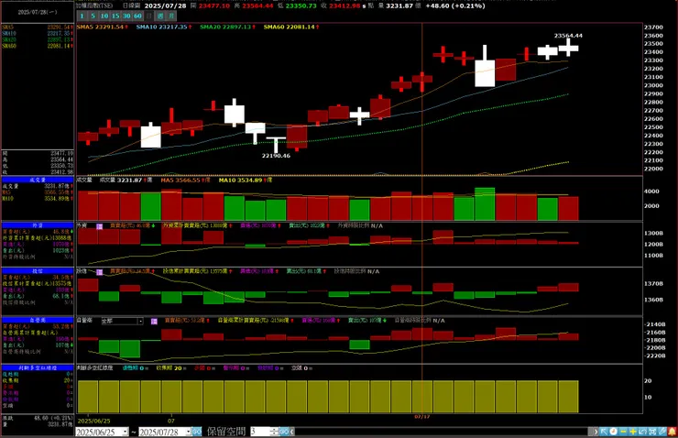Open start date dropdown showing 2025/06/25
Image resolution: width=678 pixels, height=438 pixels.
[x=126, y=432]
